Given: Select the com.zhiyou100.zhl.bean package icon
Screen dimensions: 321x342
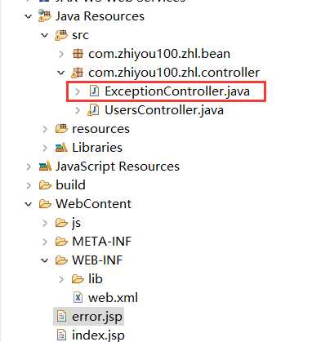Looking at the screenshot, I should (78, 54).
